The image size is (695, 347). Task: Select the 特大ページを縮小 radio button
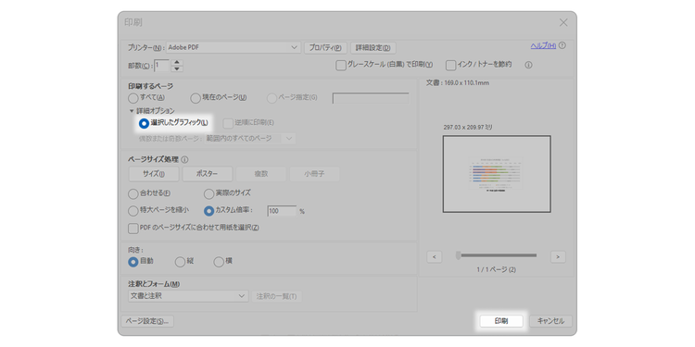133,211
